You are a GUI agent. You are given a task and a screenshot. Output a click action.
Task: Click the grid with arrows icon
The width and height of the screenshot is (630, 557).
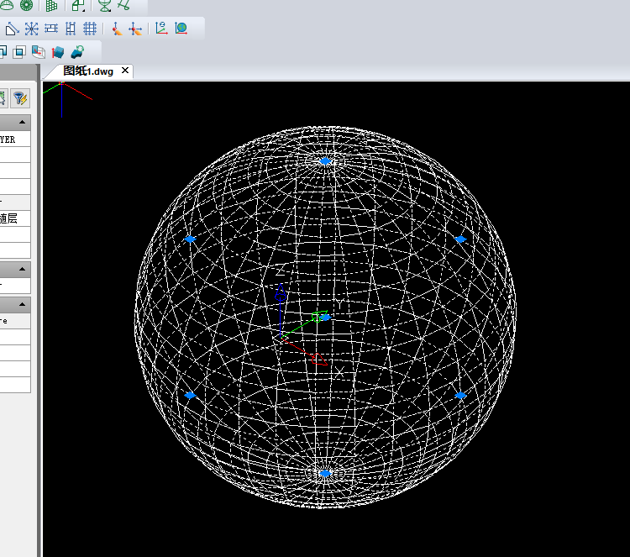tap(90, 29)
